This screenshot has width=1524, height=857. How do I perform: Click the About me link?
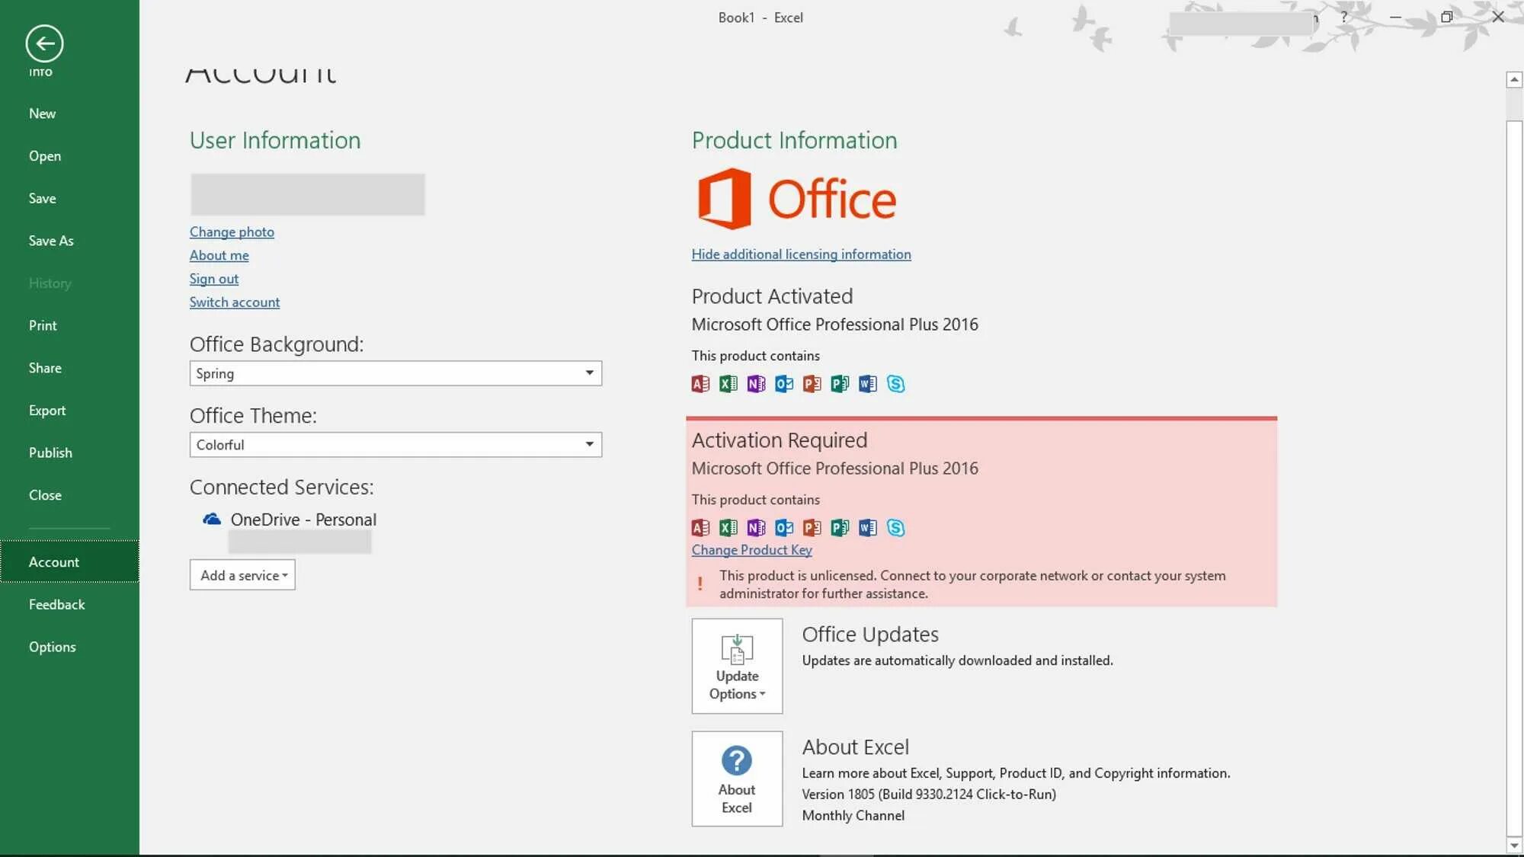point(219,256)
